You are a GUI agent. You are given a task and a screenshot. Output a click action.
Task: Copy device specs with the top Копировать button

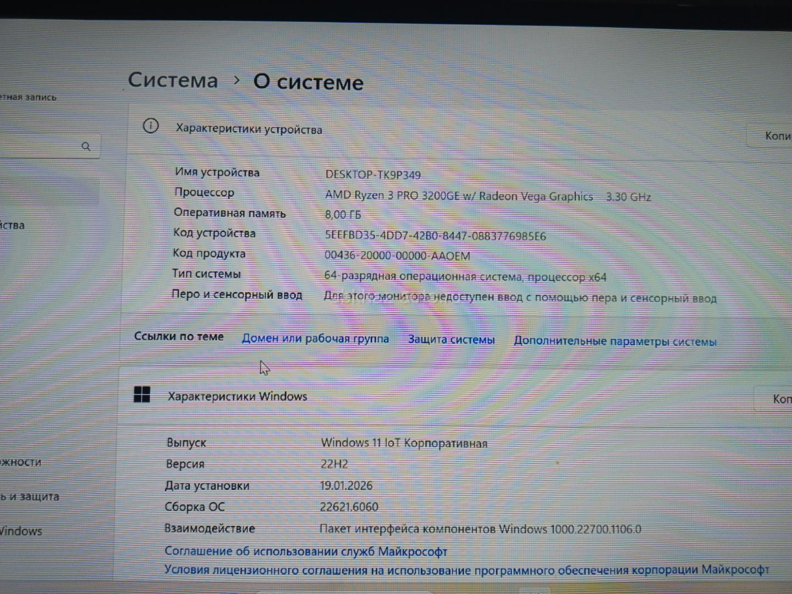point(775,135)
